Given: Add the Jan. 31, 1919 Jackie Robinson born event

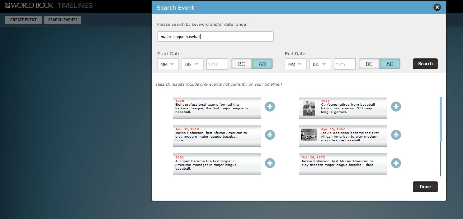Looking at the screenshot, I should [x=270, y=135].
